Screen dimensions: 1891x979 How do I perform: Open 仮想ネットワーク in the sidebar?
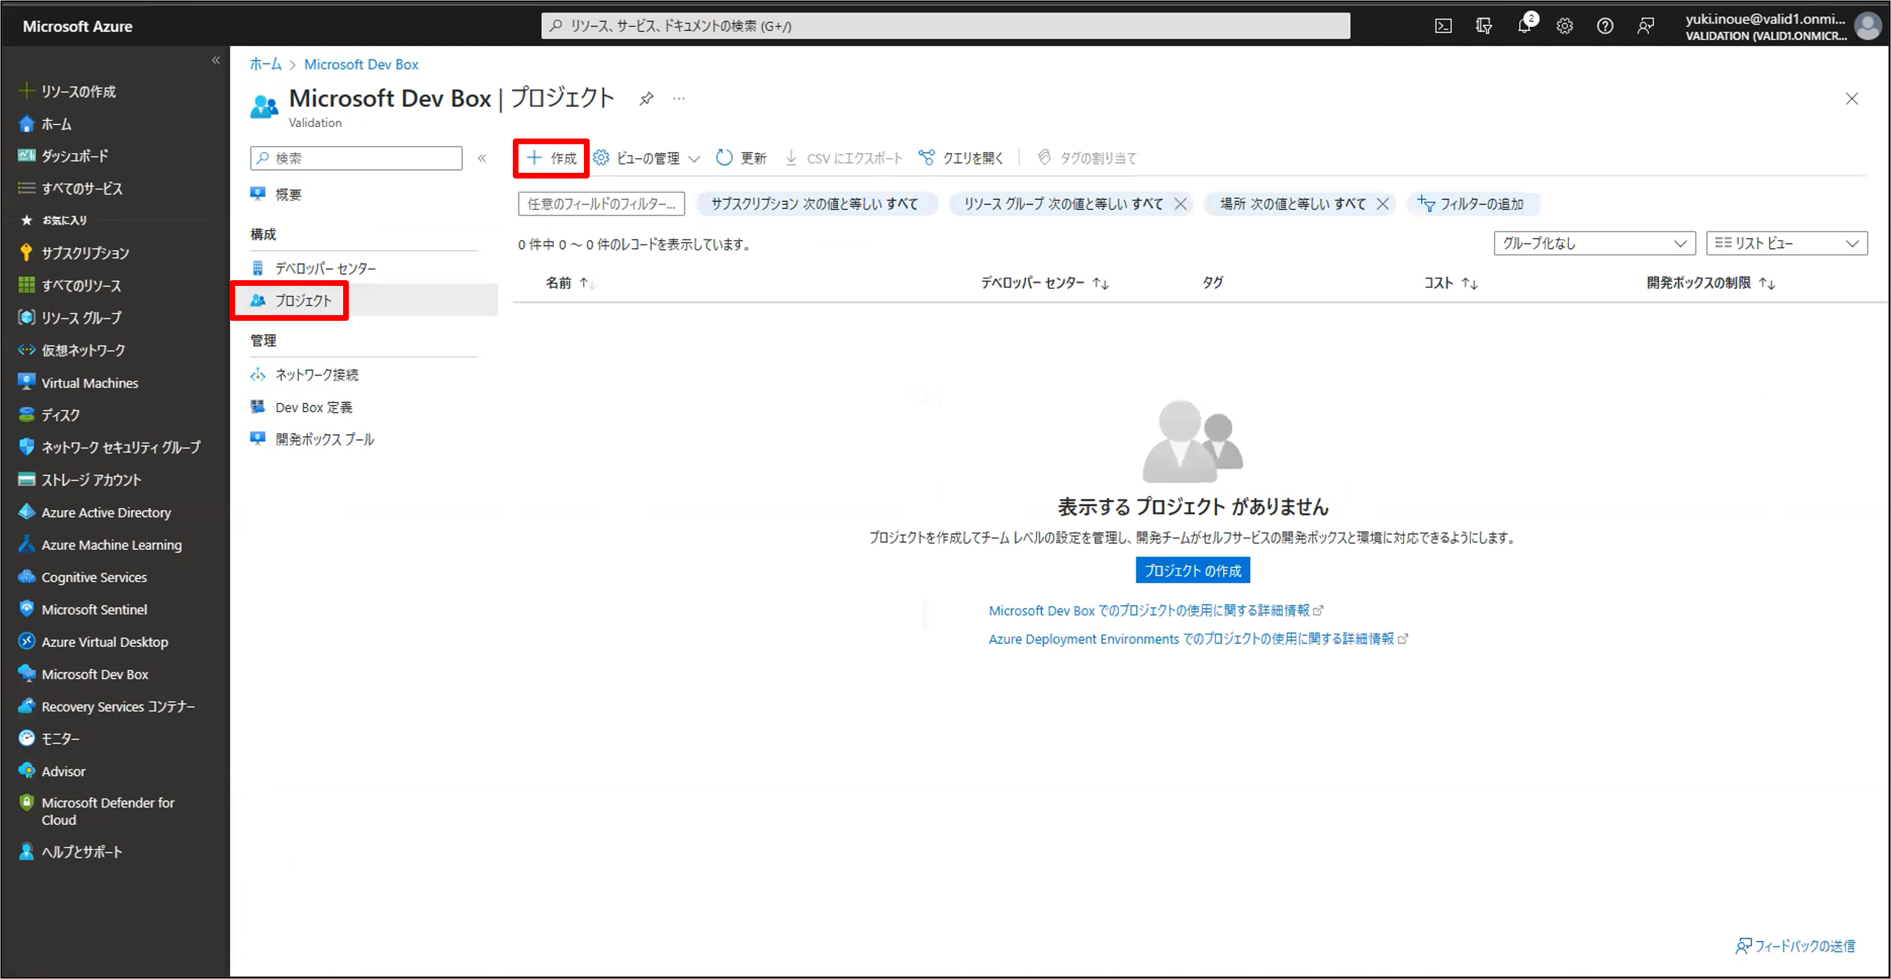(83, 350)
